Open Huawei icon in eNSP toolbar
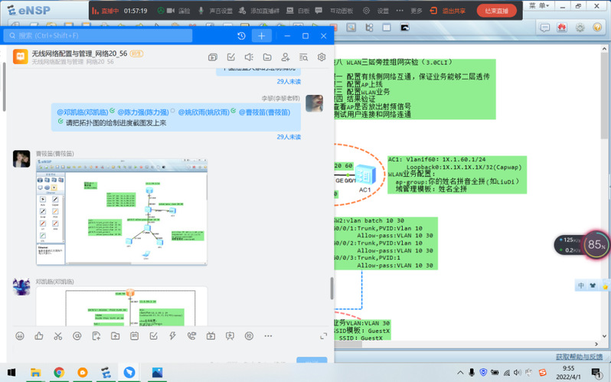 [x=561, y=28]
